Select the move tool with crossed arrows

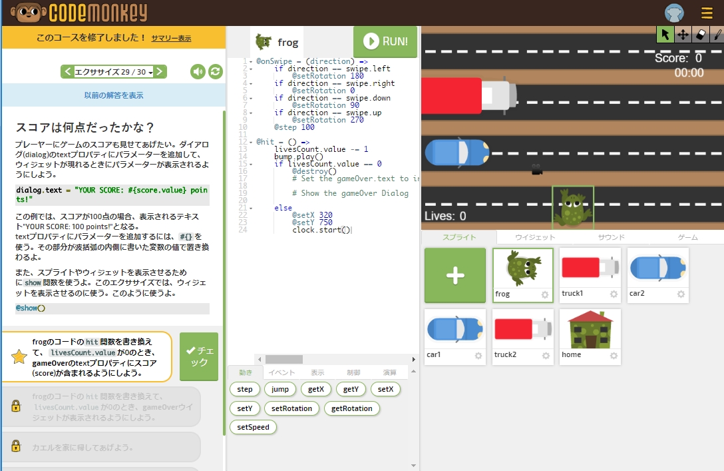pos(683,35)
